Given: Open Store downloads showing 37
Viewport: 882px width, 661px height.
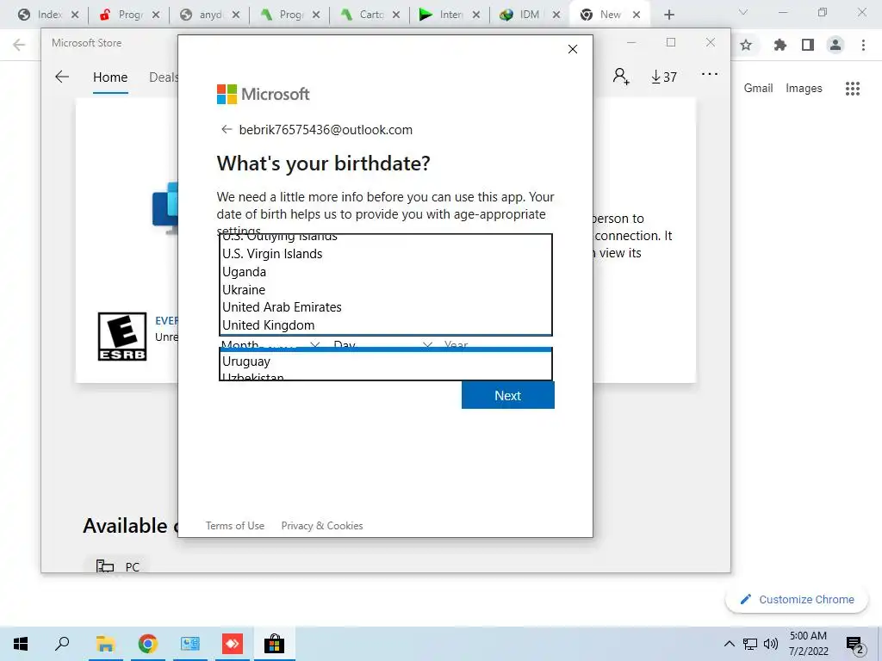Looking at the screenshot, I should click(x=664, y=77).
